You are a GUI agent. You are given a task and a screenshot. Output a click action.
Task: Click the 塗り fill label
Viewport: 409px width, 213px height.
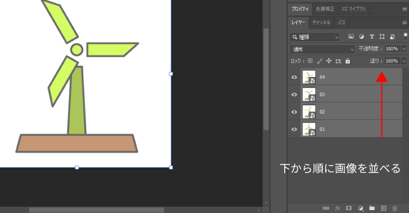pos(376,61)
